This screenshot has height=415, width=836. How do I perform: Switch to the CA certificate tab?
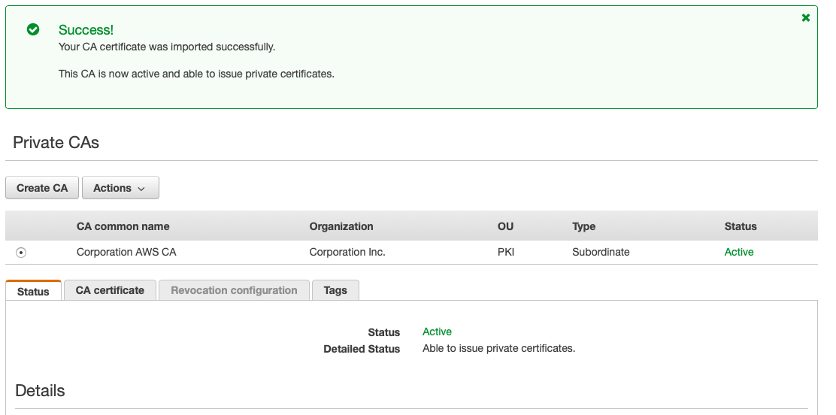[110, 290]
